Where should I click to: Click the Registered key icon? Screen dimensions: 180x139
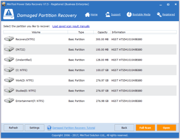[x=159, y=15]
